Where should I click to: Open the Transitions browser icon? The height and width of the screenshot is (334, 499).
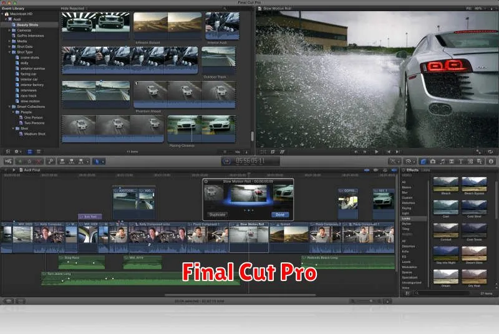pyautogui.click(x=452, y=161)
